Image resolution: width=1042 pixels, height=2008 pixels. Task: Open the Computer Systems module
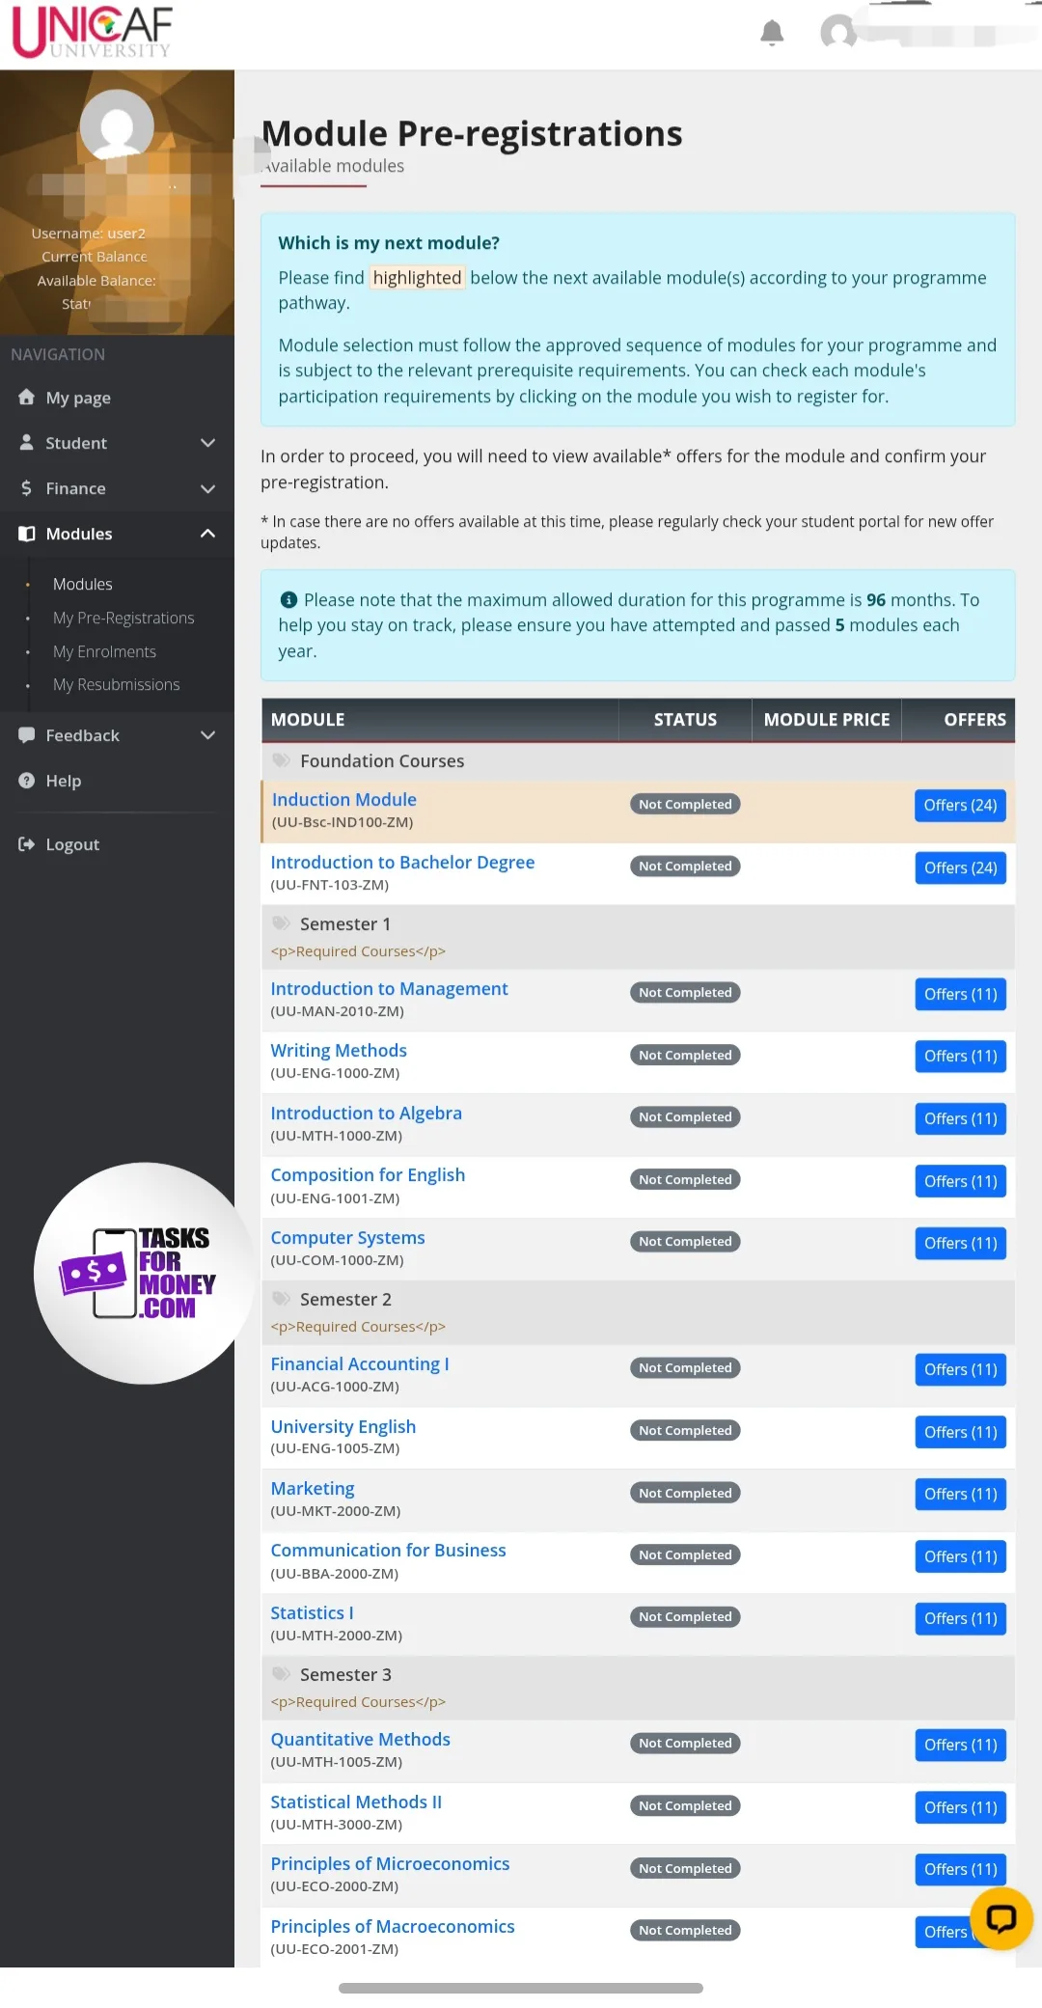pyautogui.click(x=347, y=1238)
